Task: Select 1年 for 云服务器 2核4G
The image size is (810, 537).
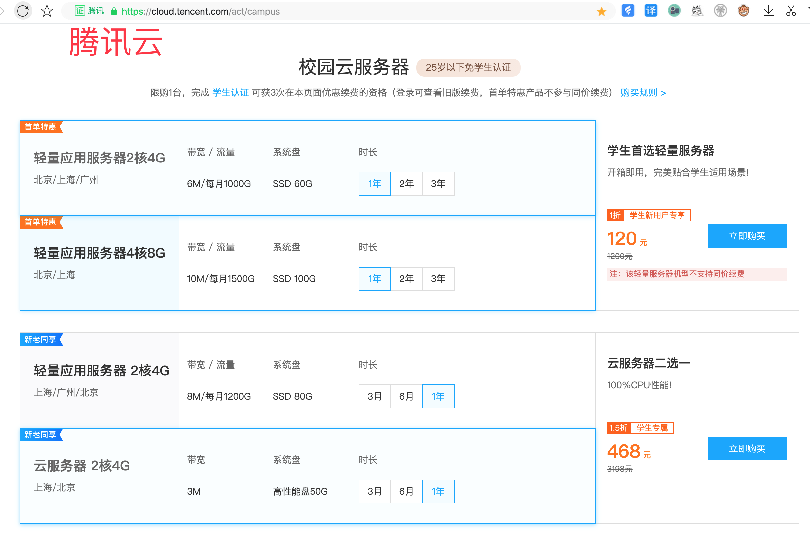Action: (x=438, y=491)
